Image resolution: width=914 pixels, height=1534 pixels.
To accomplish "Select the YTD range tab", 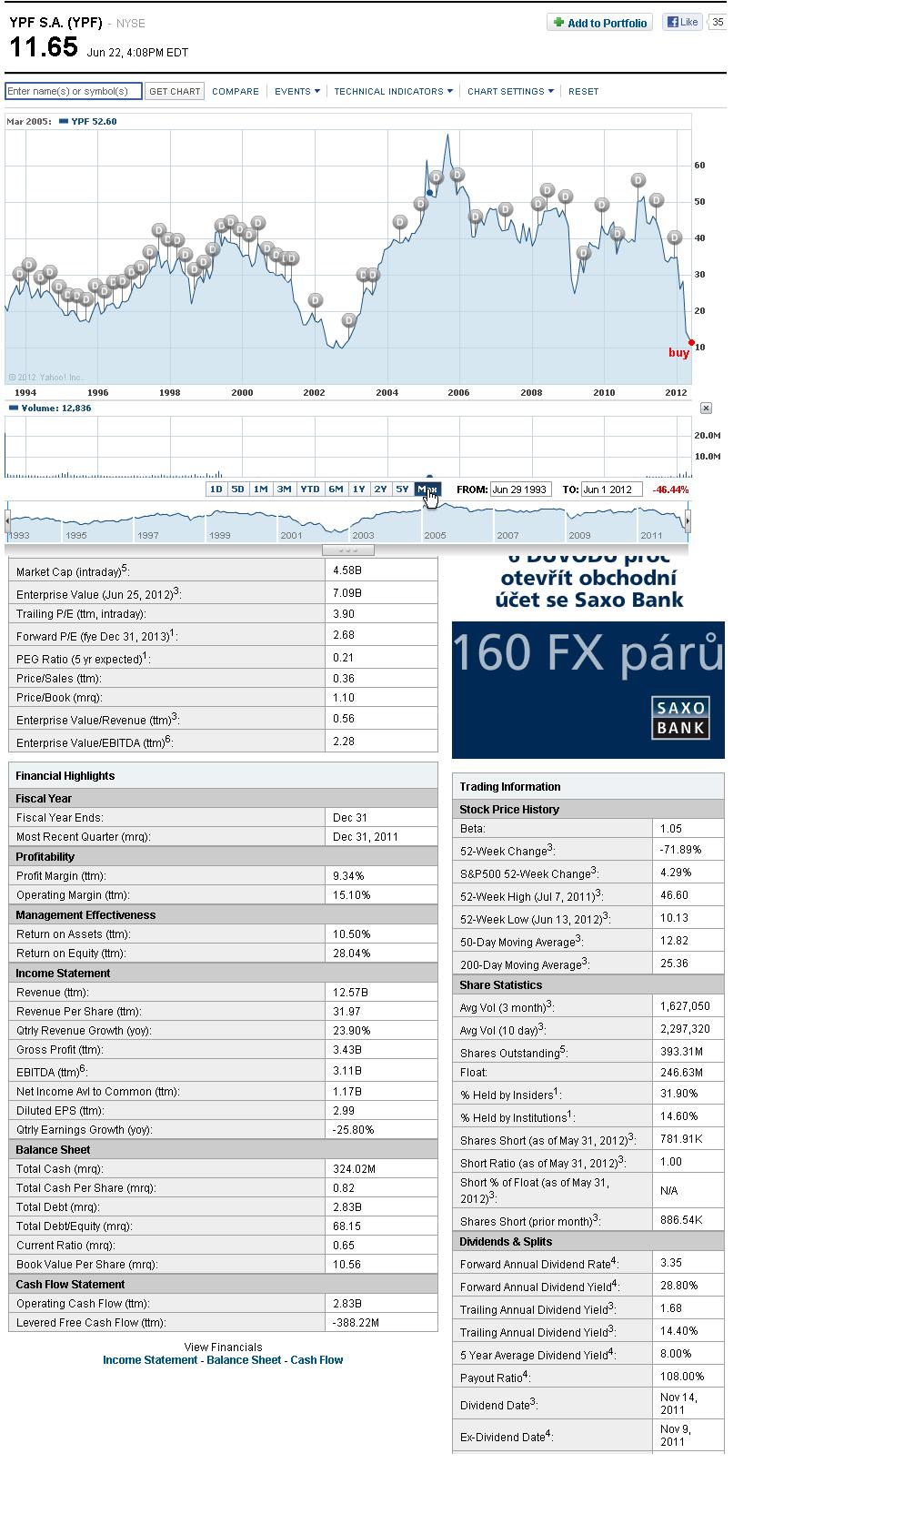I will [x=310, y=489].
